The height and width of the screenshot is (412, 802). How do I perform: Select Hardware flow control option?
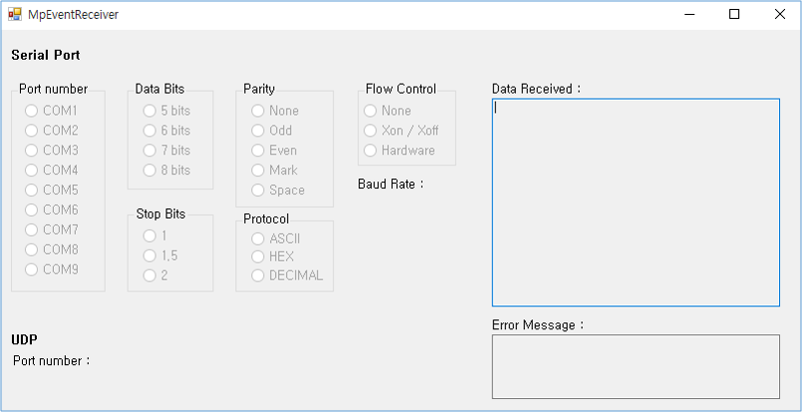(371, 150)
